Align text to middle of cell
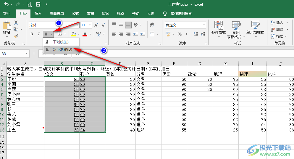 [x=121, y=25]
